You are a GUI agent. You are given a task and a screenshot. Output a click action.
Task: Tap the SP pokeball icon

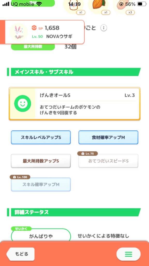coord(34,28)
